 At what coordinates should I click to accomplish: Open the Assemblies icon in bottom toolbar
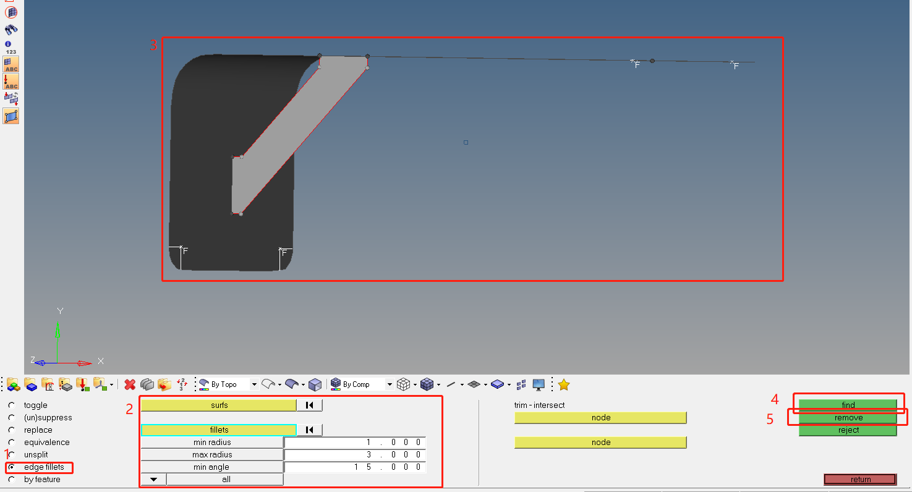(14, 384)
